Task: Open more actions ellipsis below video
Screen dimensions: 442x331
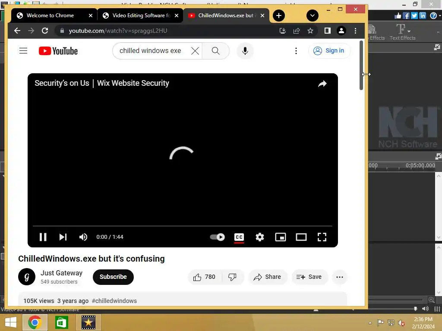Action: click(340, 277)
